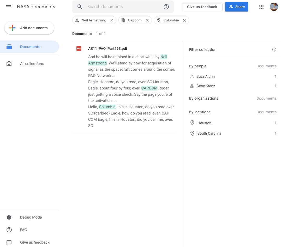Click the Add documents button

pyautogui.click(x=29, y=28)
